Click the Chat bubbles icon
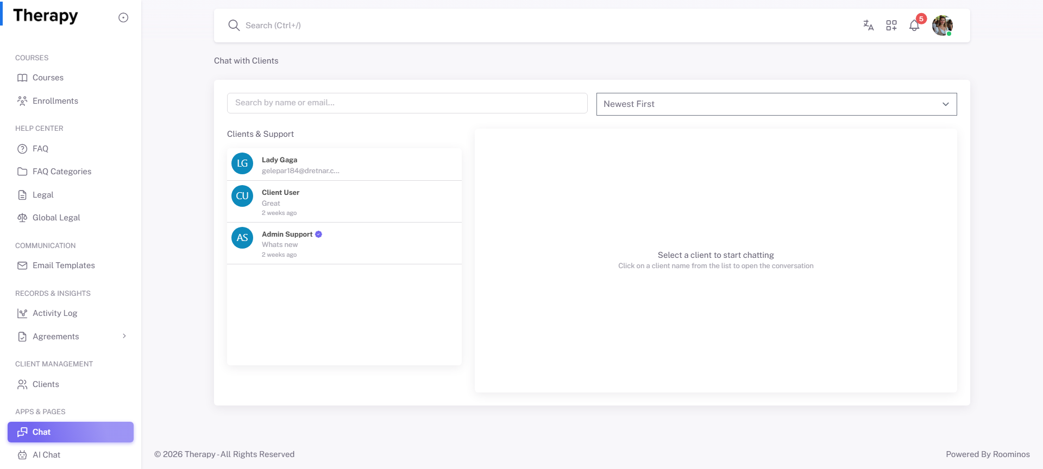Viewport: 1043px width, 469px height. pos(22,432)
